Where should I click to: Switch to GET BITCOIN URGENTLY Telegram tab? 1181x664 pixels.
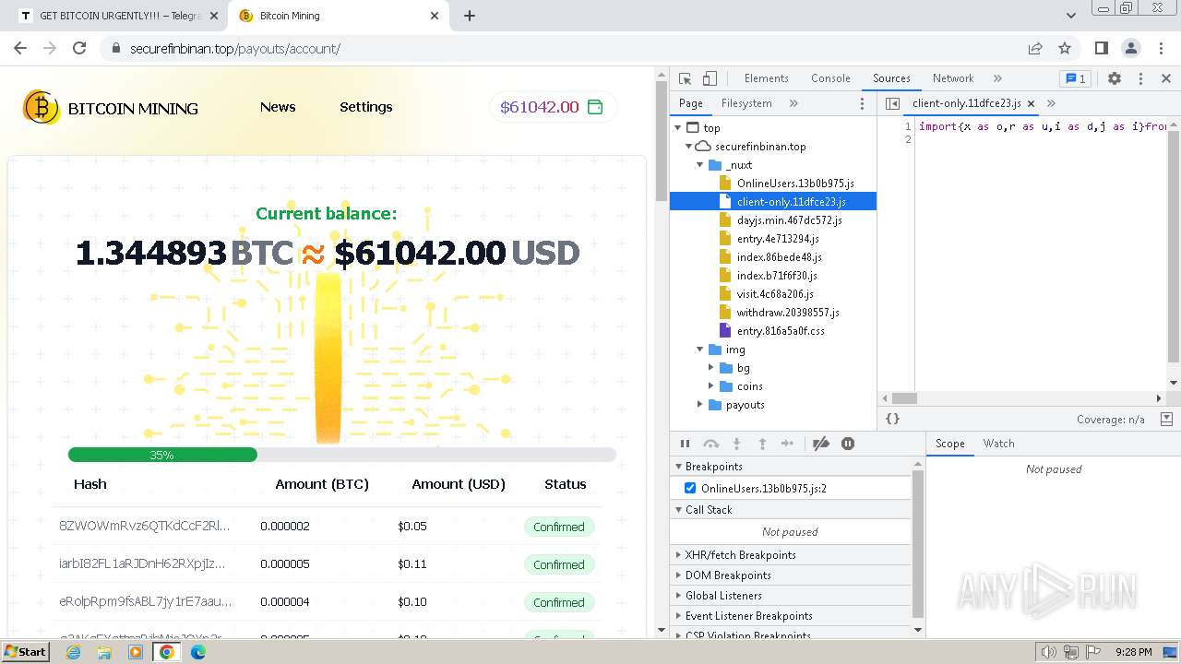click(120, 16)
